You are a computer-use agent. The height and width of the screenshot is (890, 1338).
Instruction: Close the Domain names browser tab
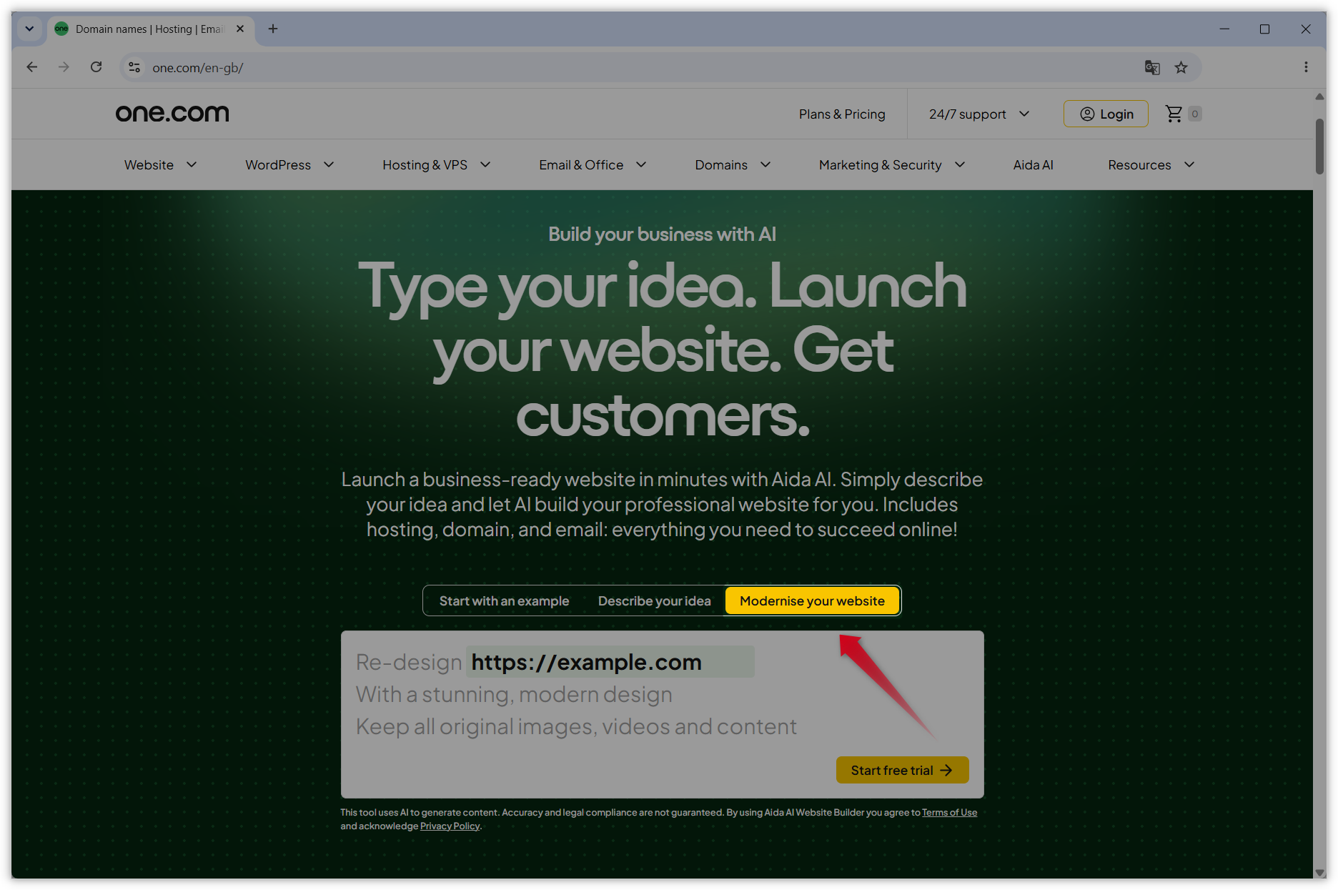click(240, 29)
